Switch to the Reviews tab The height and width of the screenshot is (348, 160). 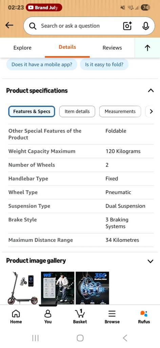pos(112,48)
